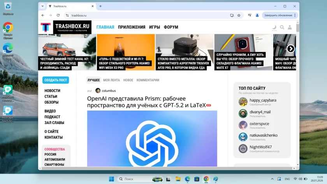Screen dimensions: 327x184
Task: Click the Trashbox.ru logo
Action: click(x=66, y=27)
